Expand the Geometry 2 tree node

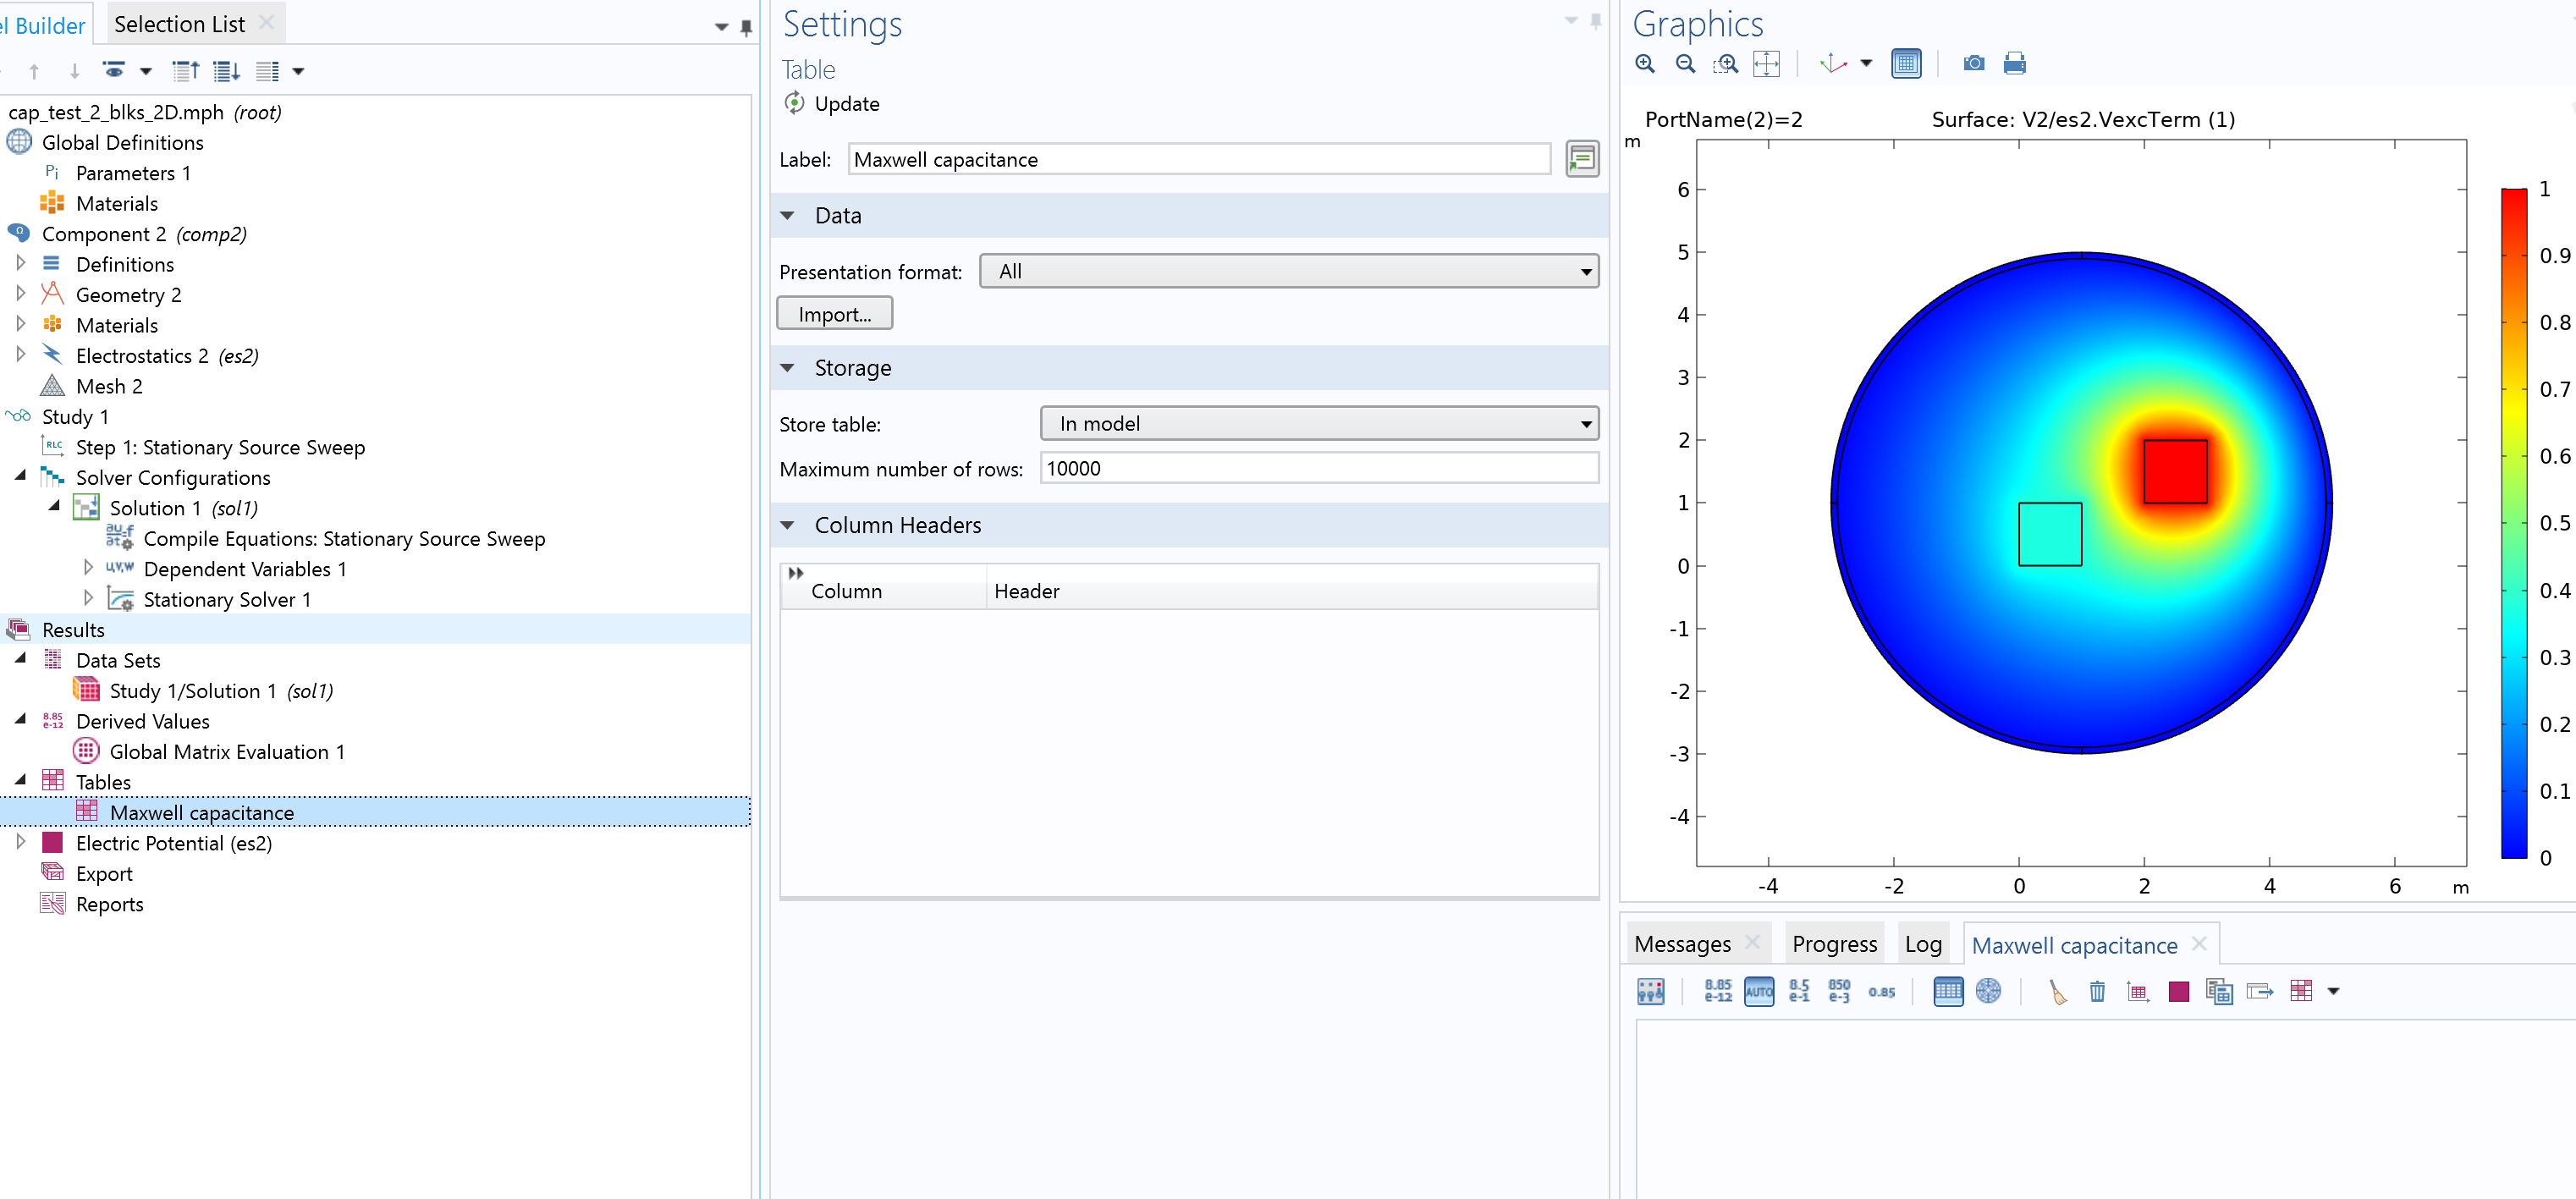(21, 295)
